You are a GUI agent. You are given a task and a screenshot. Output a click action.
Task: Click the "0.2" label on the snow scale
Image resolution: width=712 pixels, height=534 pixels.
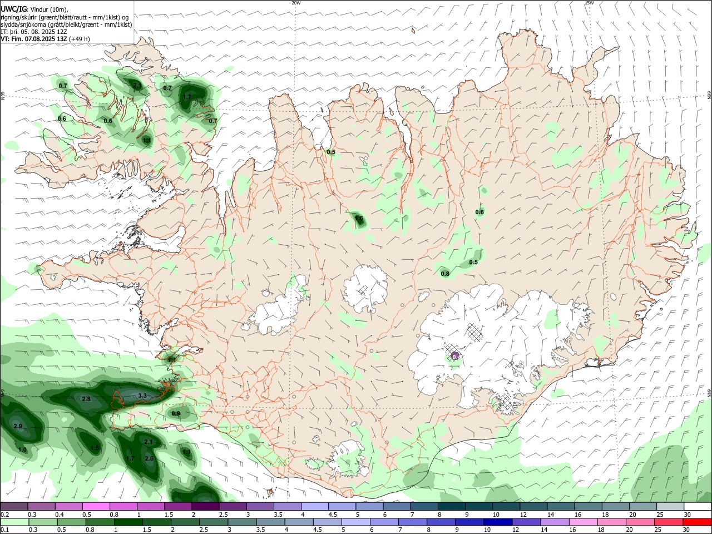pyautogui.click(x=5, y=515)
